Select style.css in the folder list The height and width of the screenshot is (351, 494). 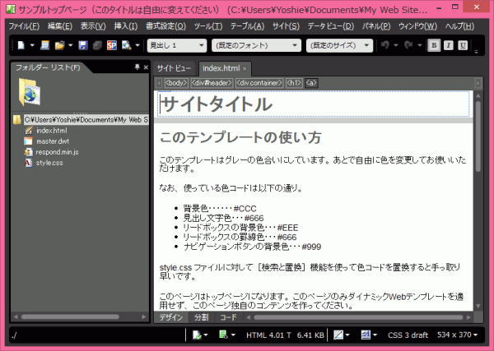click(x=49, y=163)
